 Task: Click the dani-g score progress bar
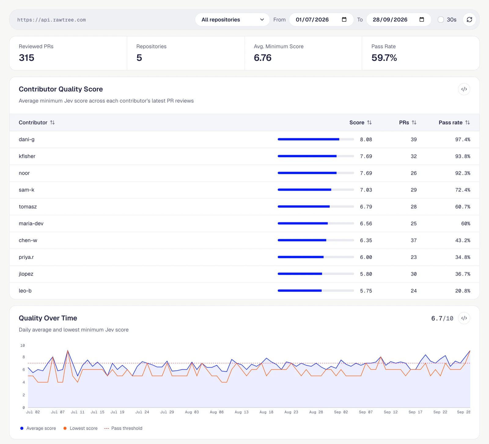[316, 139]
